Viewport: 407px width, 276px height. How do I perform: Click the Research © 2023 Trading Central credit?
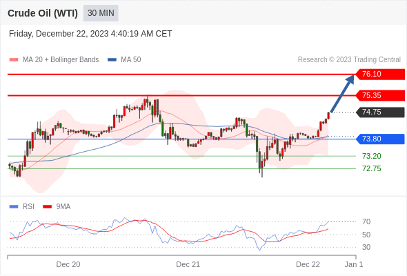click(x=349, y=60)
